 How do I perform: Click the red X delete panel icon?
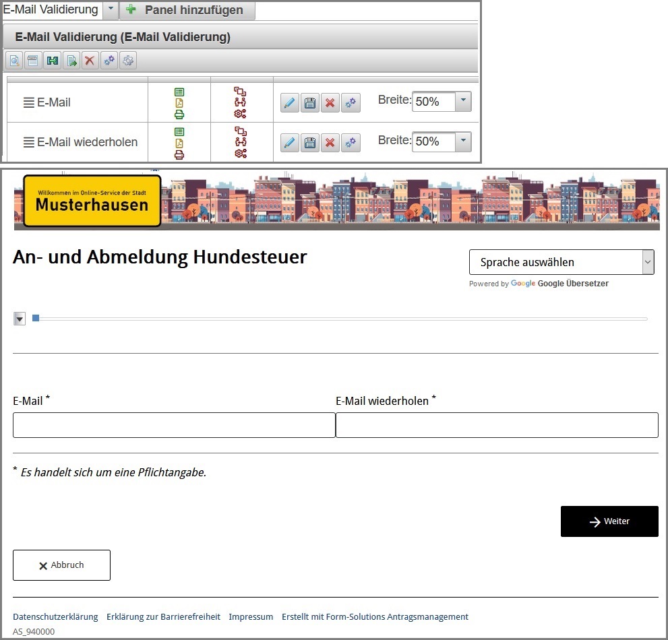[90, 61]
